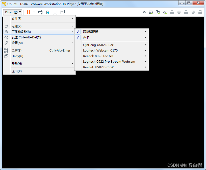
Task: Open the power options arrow beside the pause button
Action: pyautogui.click(x=34, y=12)
